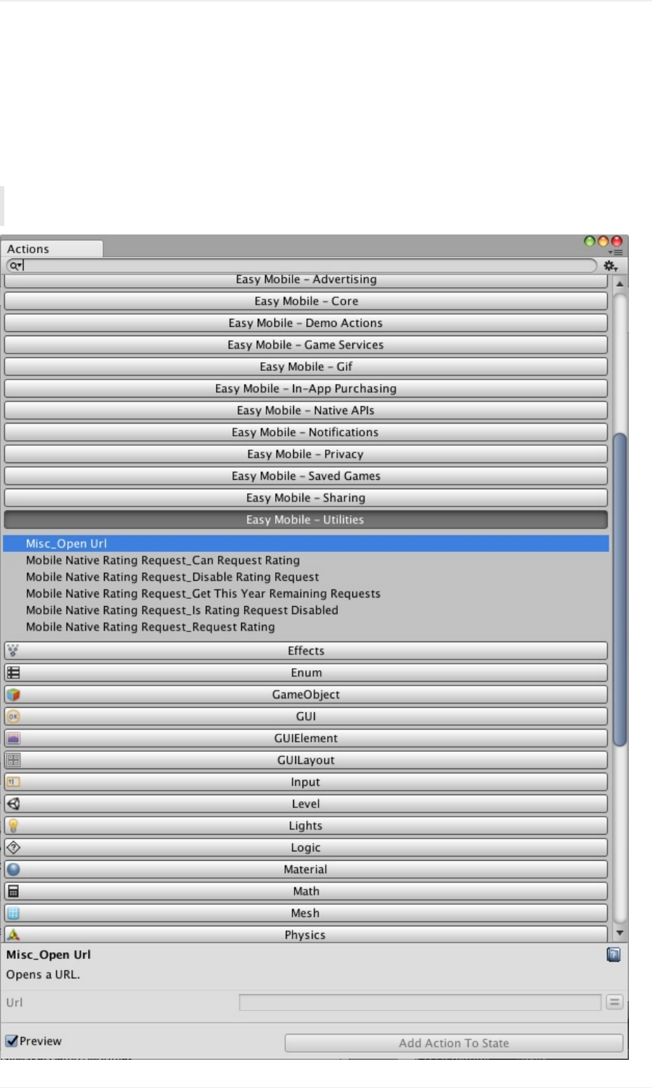Focus the actions search field
The height and width of the screenshot is (1088, 652).
tap(302, 266)
